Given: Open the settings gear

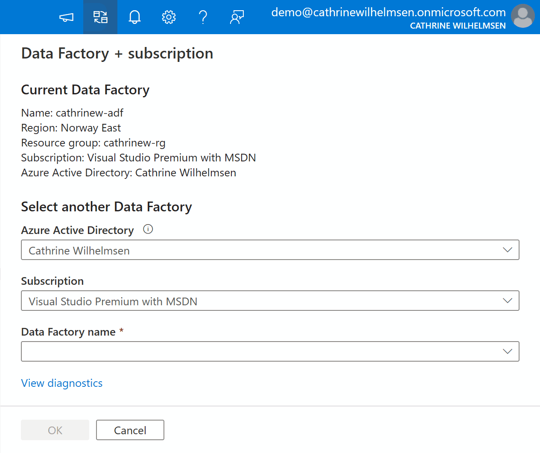Looking at the screenshot, I should tap(169, 17).
